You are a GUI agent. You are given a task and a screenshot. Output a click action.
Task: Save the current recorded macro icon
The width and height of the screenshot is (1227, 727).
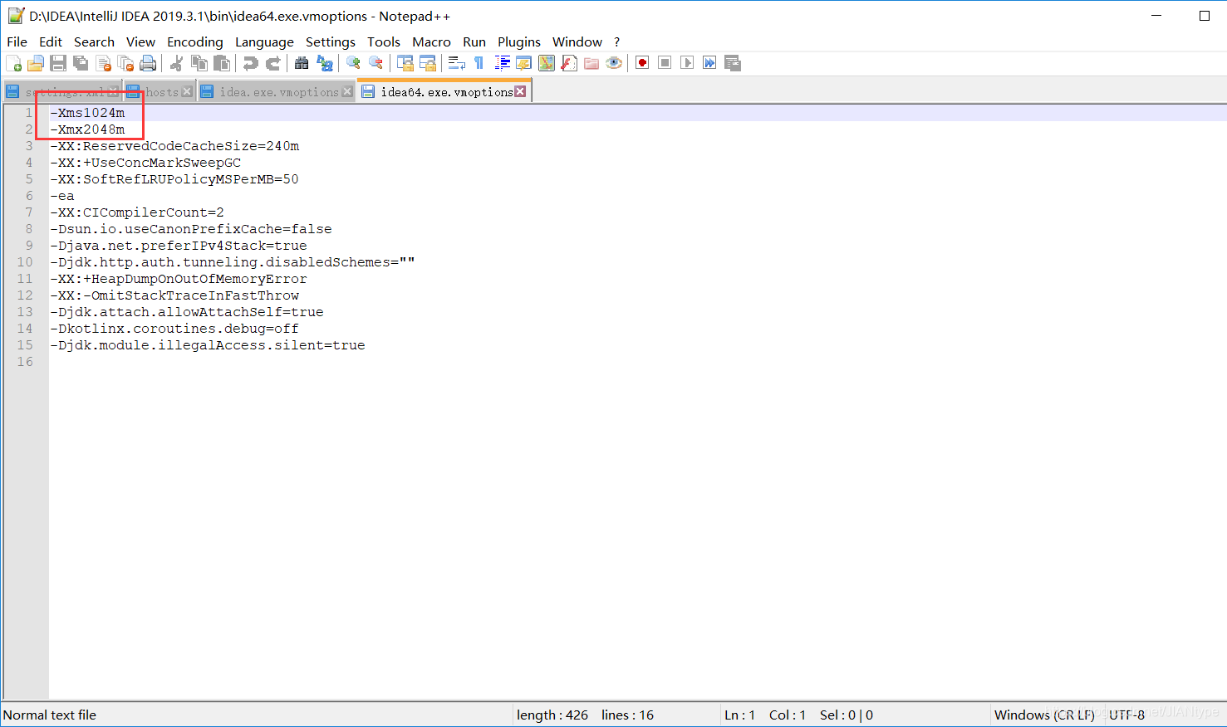732,63
